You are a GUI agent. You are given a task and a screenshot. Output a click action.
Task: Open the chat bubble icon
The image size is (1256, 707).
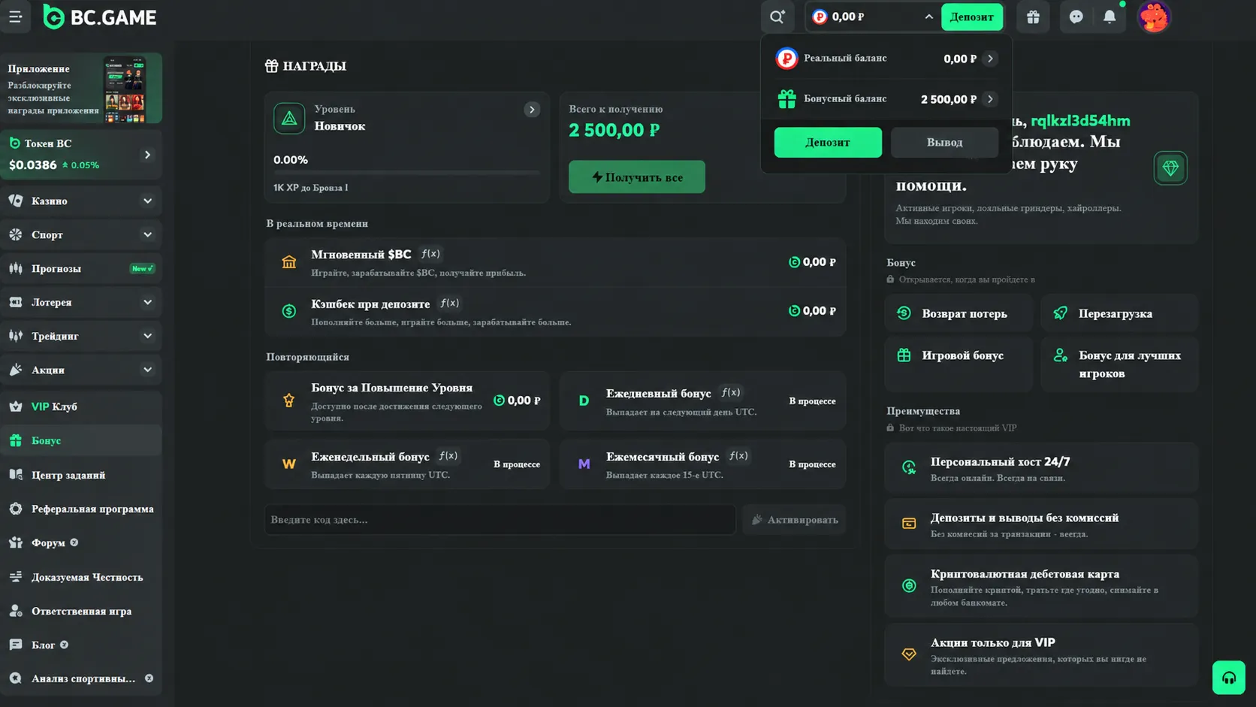(1076, 17)
